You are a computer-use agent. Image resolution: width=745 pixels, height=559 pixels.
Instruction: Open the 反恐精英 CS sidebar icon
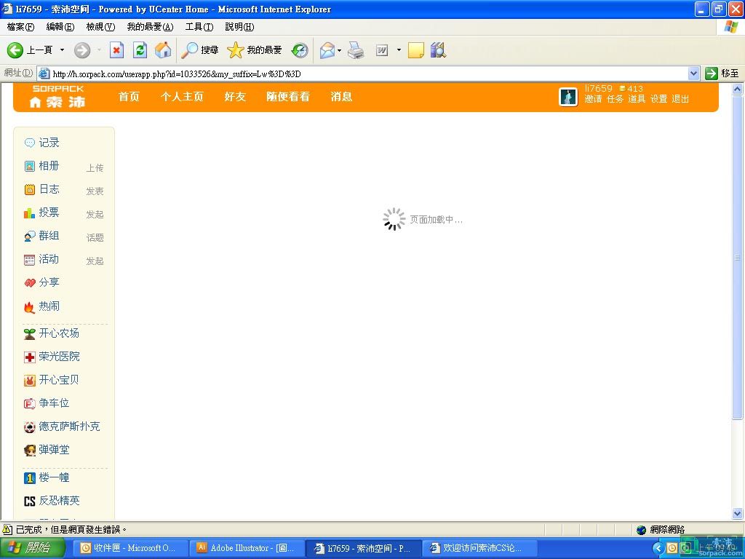[30, 501]
